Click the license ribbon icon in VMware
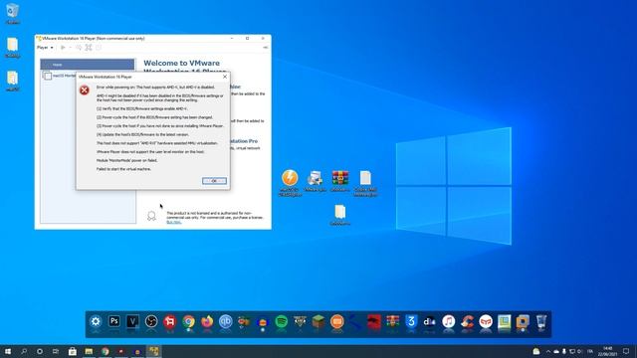Viewport: 637px width, 358px height. point(151,216)
